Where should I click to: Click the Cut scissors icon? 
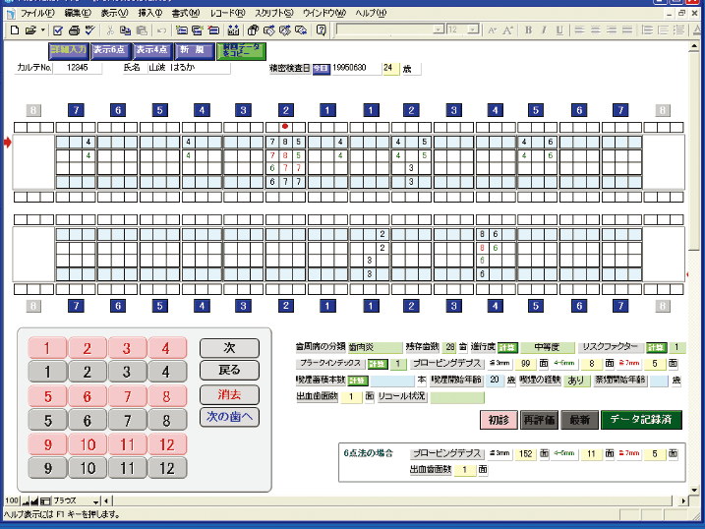tap(109, 30)
